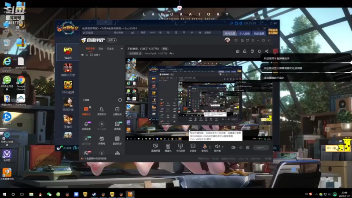The height and width of the screenshot is (198, 352).
Task: Open Google Chrome desktop icon
Action: click(21, 83)
